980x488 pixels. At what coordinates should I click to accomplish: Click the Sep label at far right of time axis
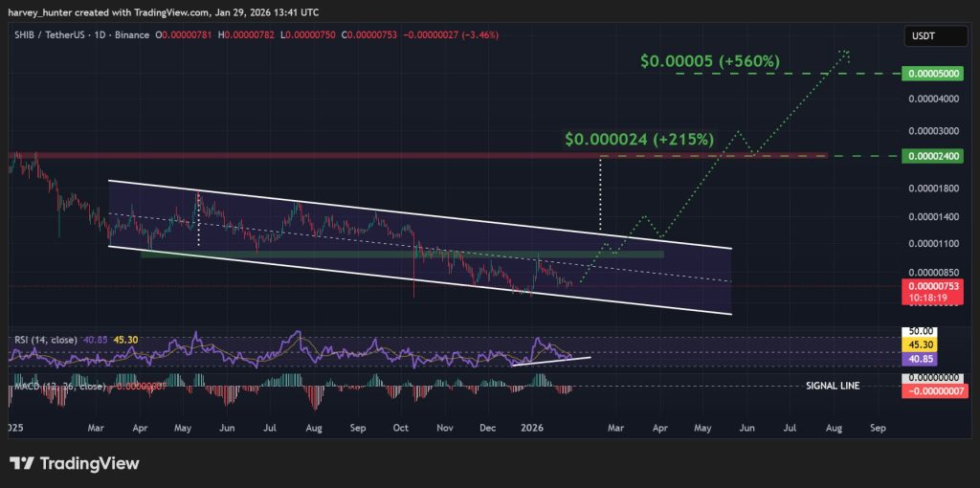click(877, 431)
